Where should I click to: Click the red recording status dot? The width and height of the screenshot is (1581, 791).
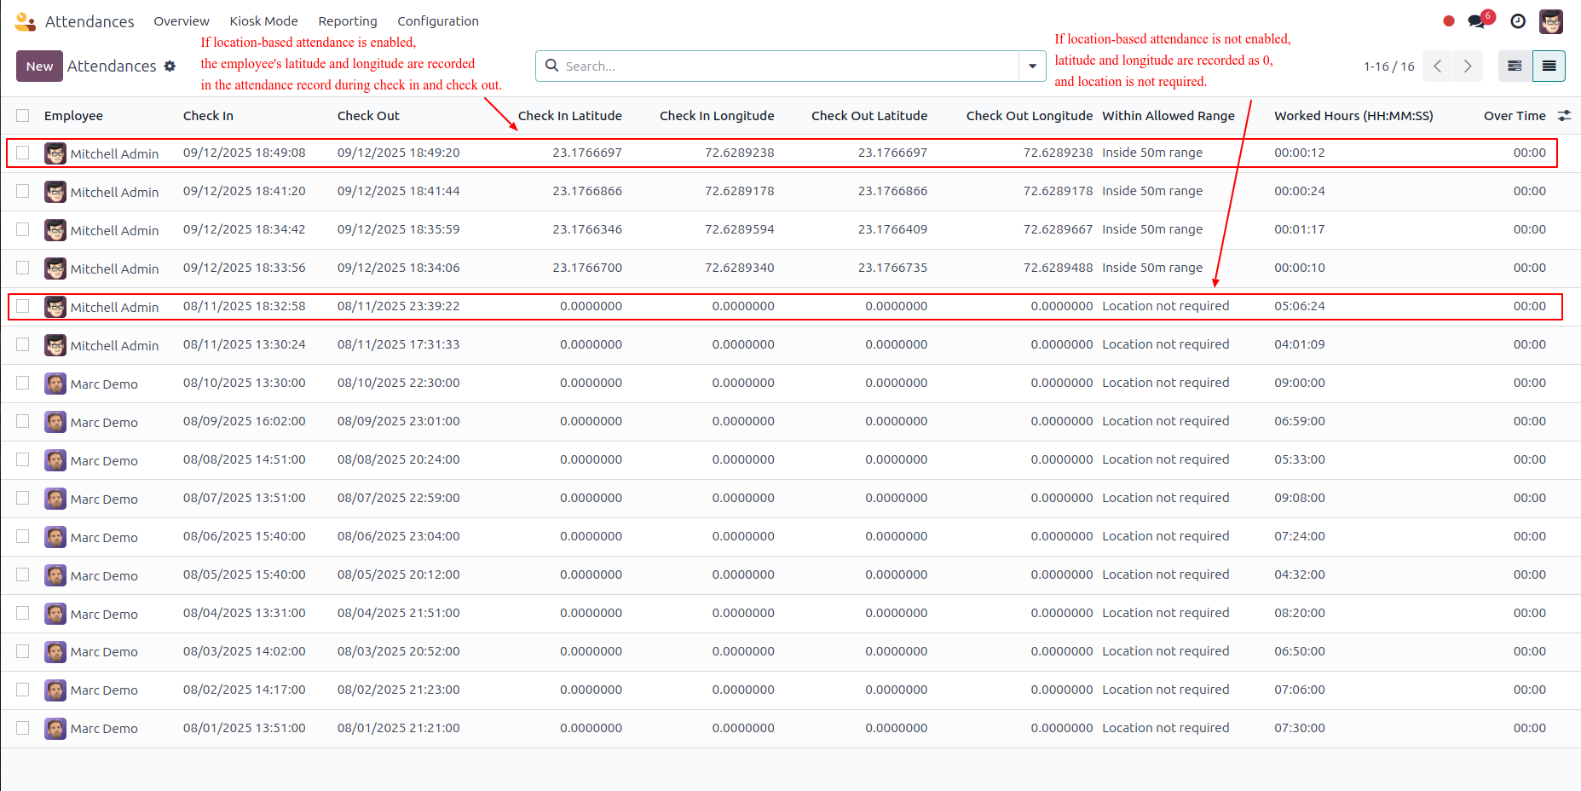[x=1449, y=21]
